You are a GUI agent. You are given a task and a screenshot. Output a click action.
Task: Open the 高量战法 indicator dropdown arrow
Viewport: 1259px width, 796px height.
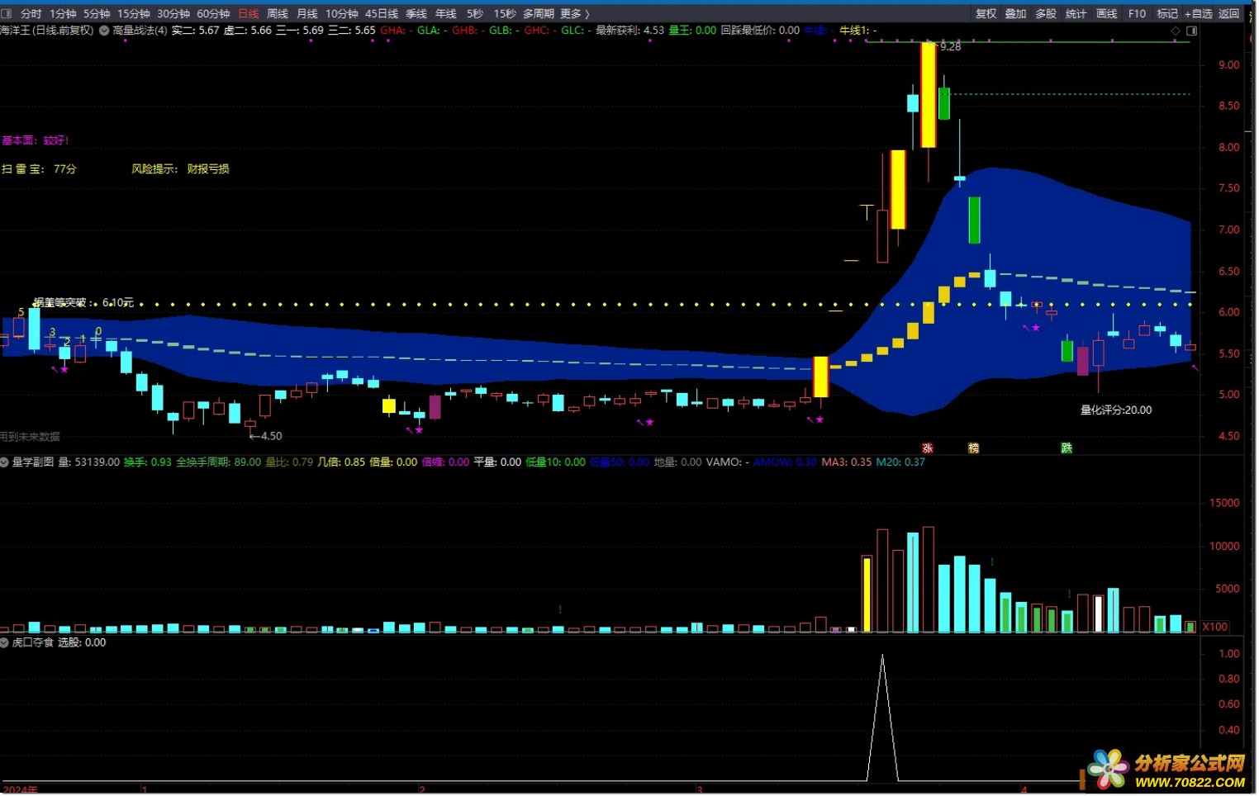[104, 31]
